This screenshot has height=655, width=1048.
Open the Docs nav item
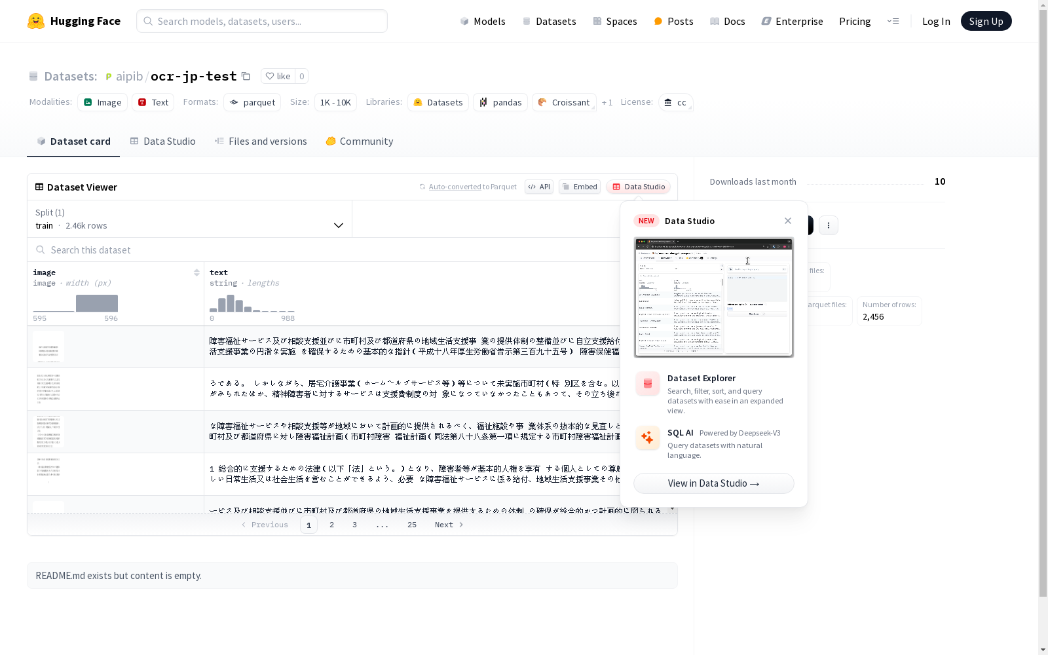[728, 21]
